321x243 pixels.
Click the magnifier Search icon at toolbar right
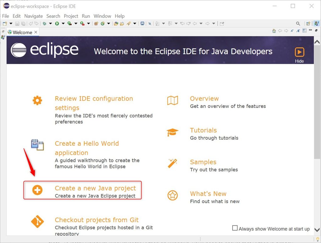(x=298, y=24)
